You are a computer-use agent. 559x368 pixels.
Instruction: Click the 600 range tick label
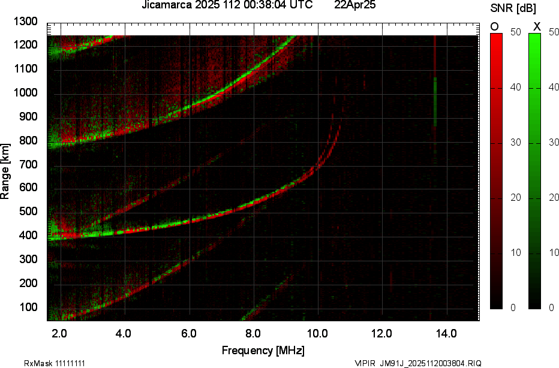coord(28,188)
